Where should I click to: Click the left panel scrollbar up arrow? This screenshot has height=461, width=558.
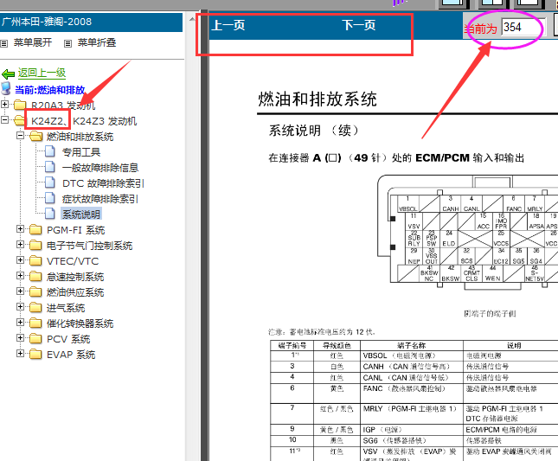(192, 19)
